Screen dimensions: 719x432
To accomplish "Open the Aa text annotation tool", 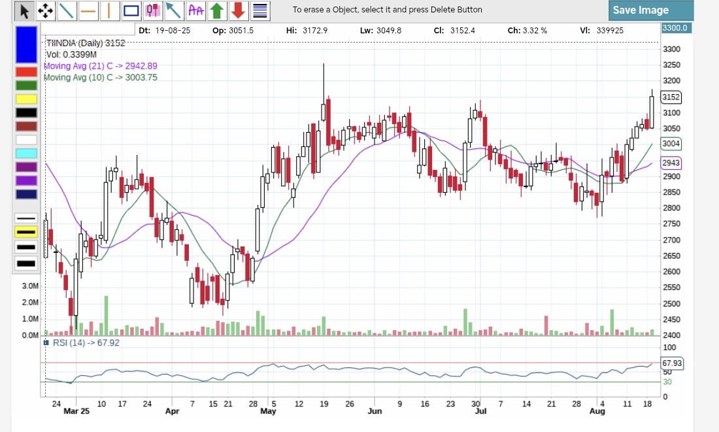I will point(195,11).
